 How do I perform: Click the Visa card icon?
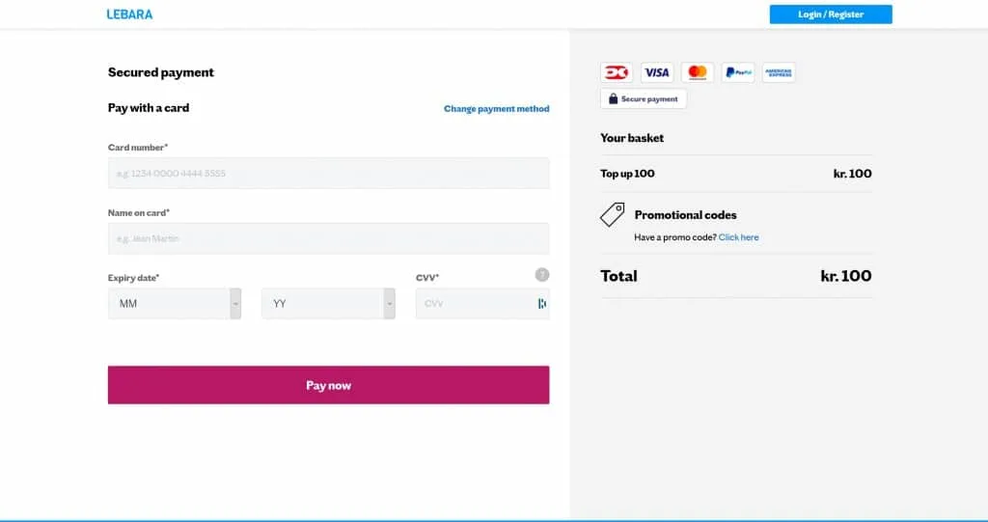point(656,72)
